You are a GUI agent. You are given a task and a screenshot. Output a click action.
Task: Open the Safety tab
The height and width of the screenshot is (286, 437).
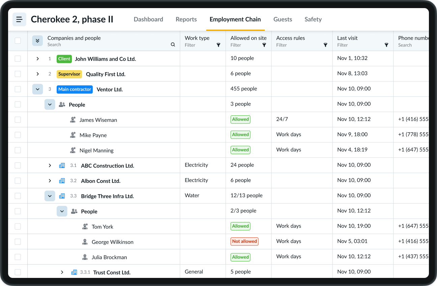(x=313, y=19)
